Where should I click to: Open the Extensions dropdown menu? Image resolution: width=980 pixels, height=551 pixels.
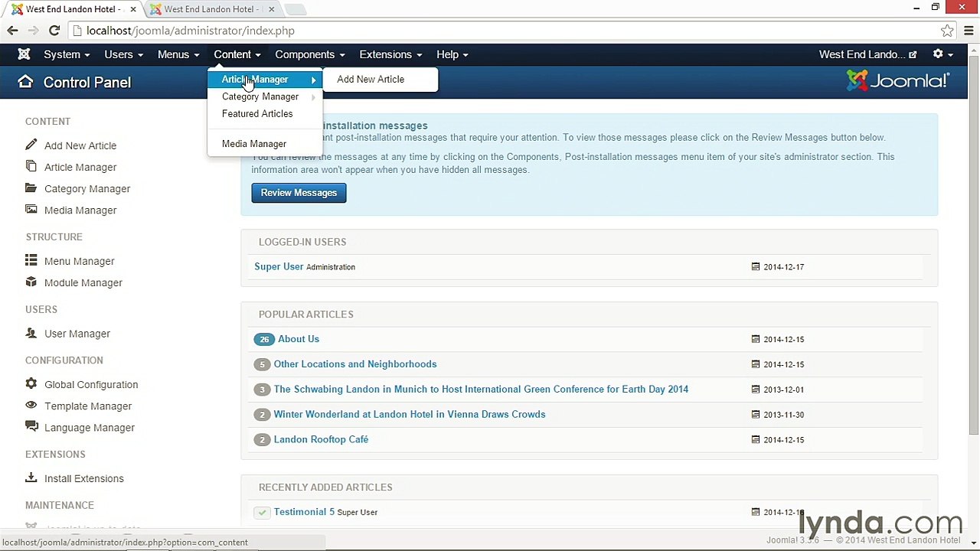pos(390,54)
